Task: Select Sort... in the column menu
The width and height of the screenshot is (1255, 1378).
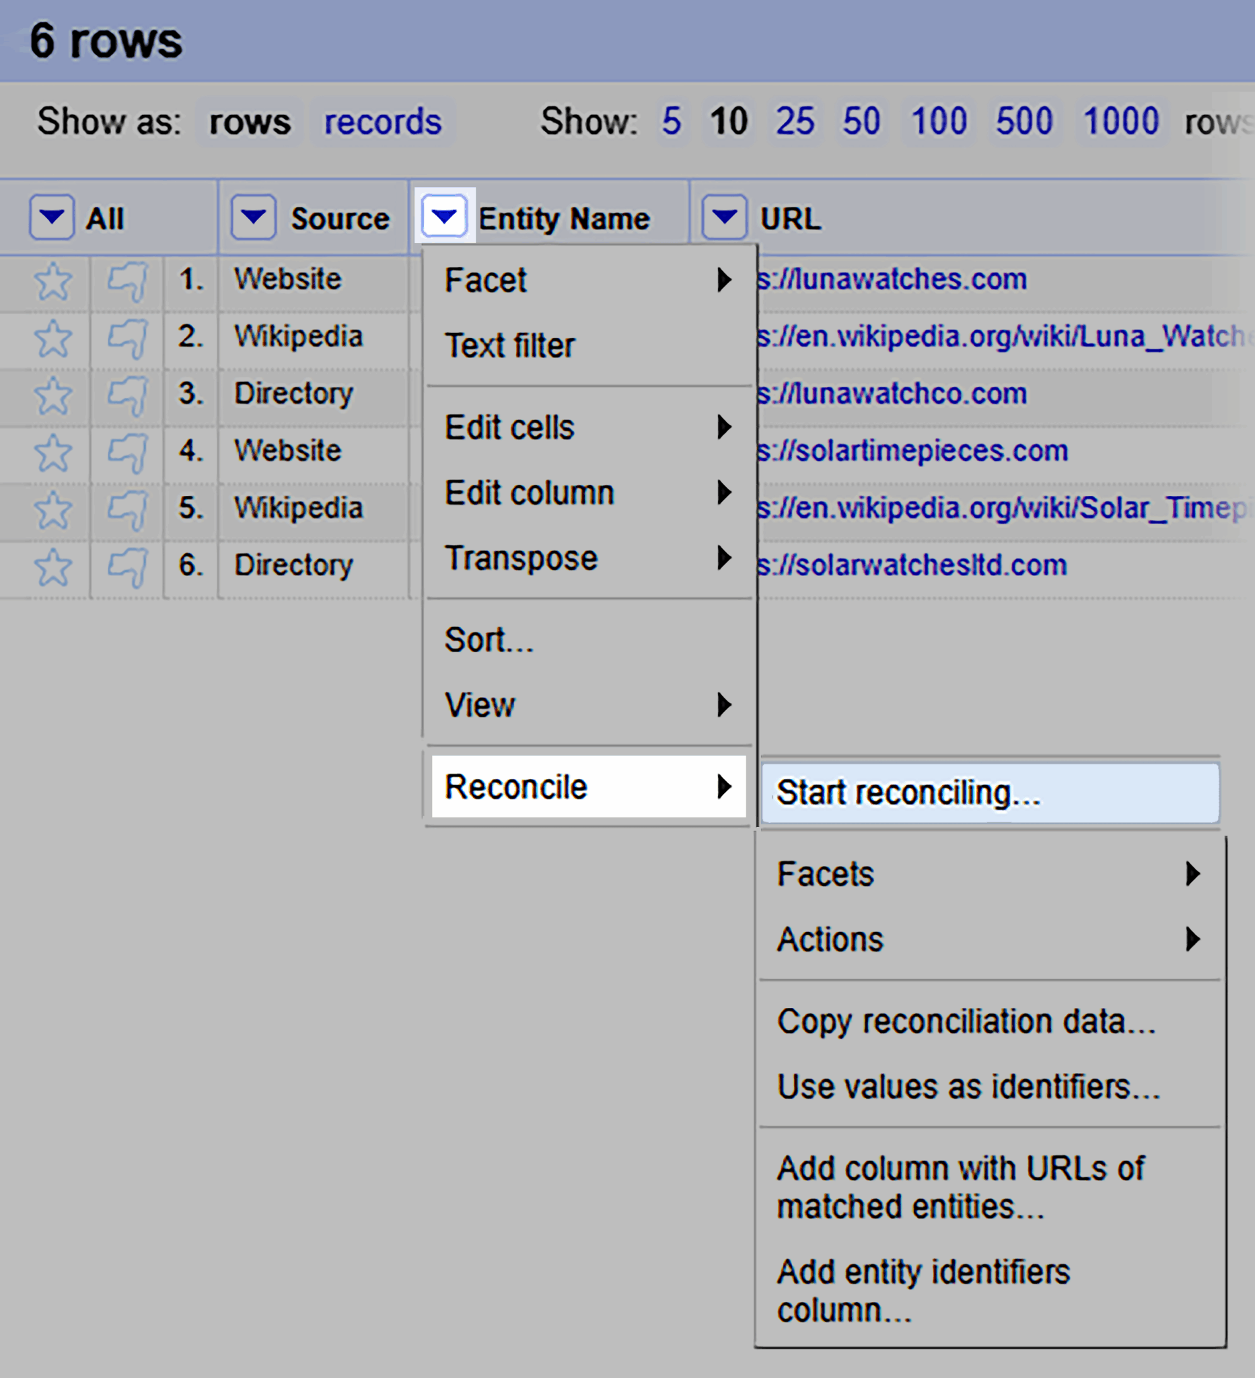Action: (588, 640)
